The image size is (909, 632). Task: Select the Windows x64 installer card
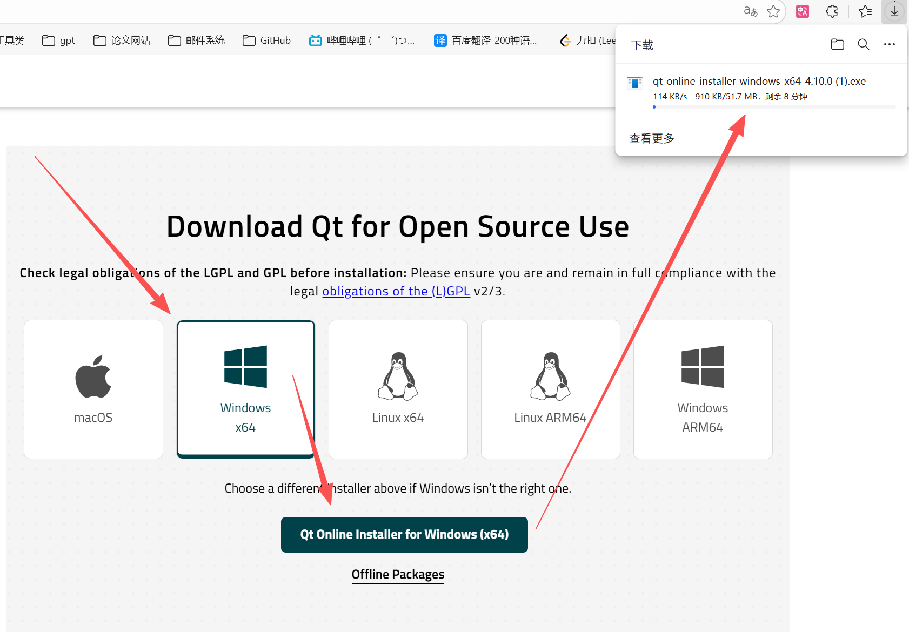246,389
